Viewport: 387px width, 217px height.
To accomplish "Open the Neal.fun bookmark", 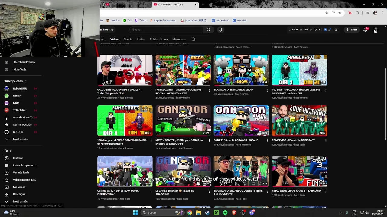I will [113, 20].
